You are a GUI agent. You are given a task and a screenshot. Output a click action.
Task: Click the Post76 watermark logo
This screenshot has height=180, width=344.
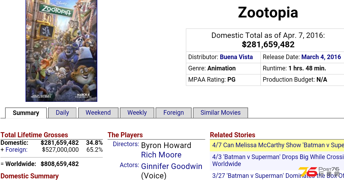(319, 172)
